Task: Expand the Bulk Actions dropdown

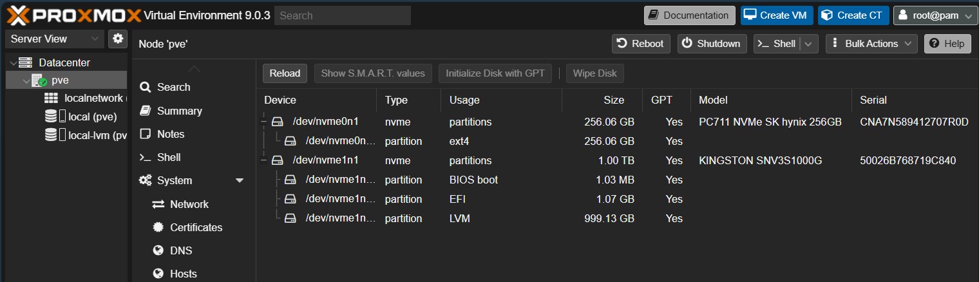Action: (x=871, y=44)
